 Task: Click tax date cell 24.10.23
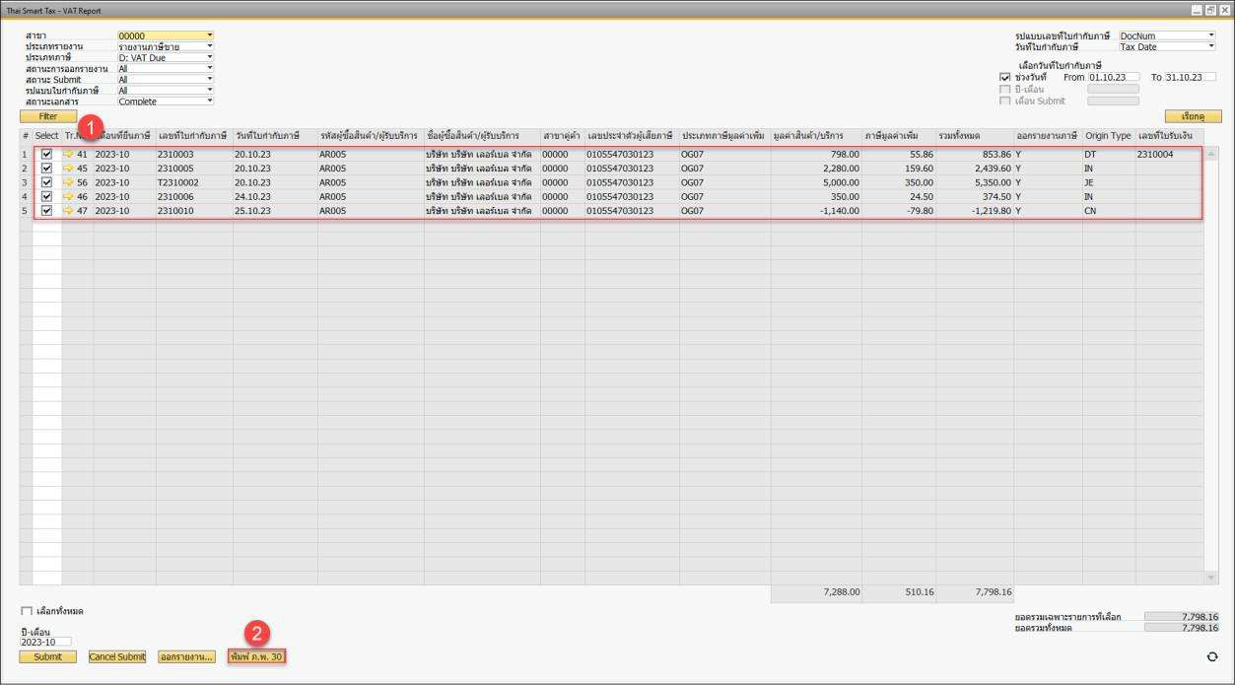pyautogui.click(x=275, y=196)
